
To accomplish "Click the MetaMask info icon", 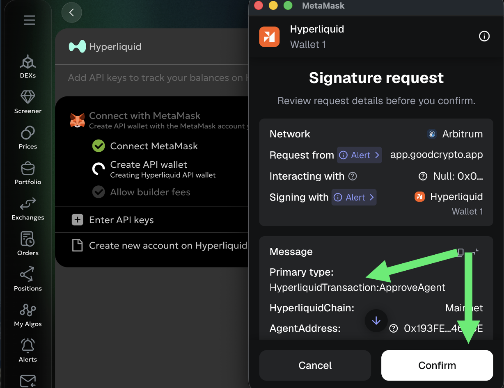I will tap(484, 37).
